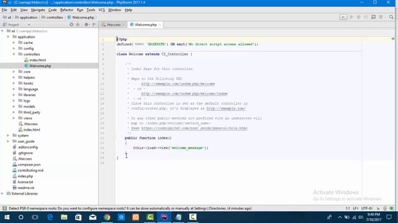Select index.html under controllers
Screen dimensions: 398x223
tap(37, 60)
